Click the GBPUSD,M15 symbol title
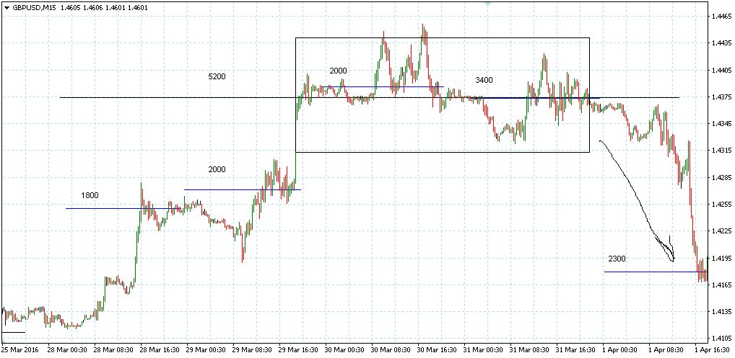The width and height of the screenshot is (735, 358). coord(34,7)
